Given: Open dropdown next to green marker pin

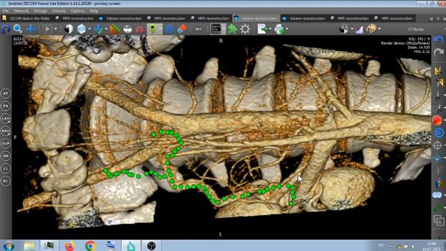Looking at the screenshot, I should pyautogui.click(x=160, y=29).
